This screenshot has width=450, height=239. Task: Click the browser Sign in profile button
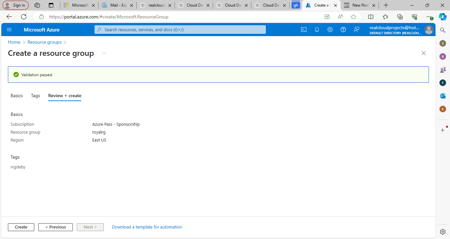[15, 5]
